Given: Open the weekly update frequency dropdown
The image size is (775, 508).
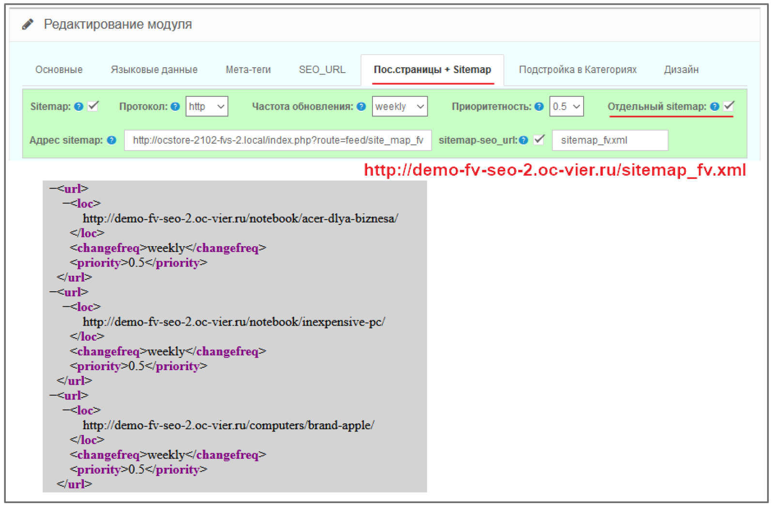Looking at the screenshot, I should point(400,106).
